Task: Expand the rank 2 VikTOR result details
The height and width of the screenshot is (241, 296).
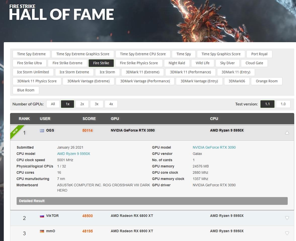Action: coord(287,218)
